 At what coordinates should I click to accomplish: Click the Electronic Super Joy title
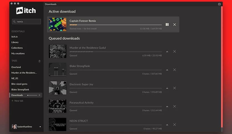tap(81, 84)
